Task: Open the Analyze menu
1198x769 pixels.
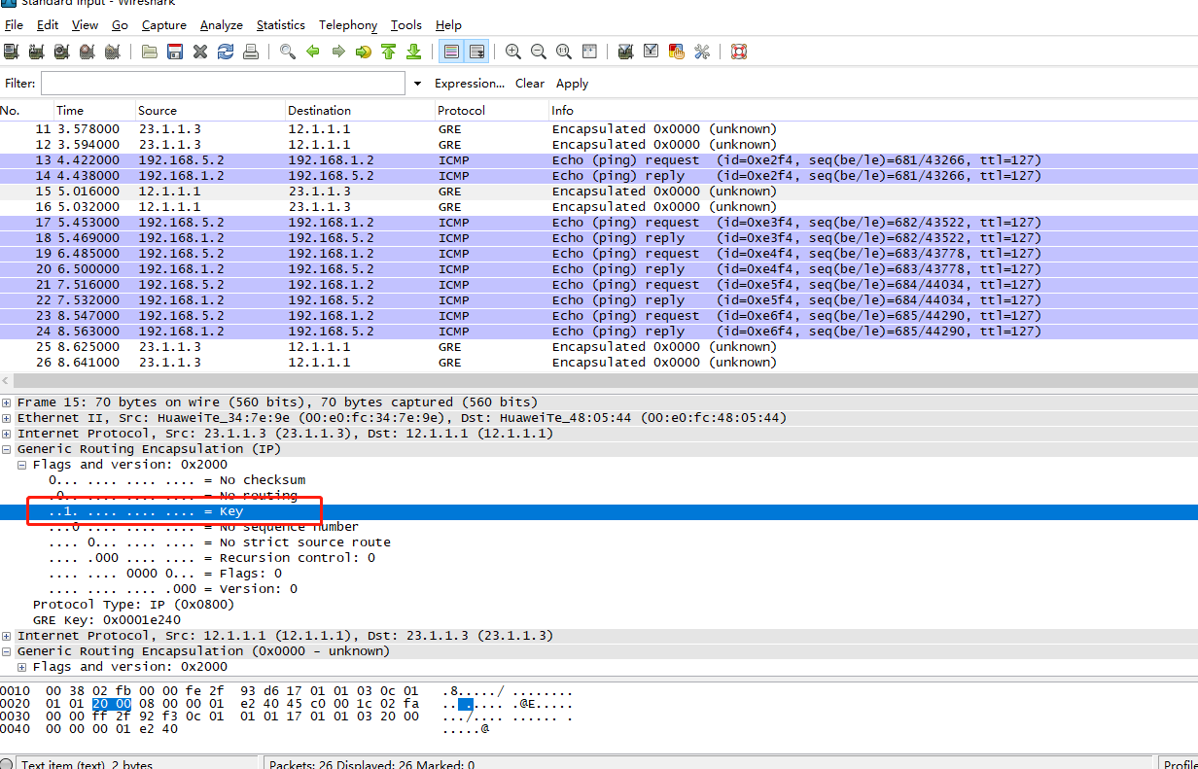Action: coord(222,25)
